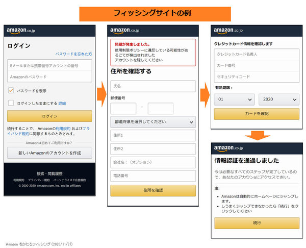This screenshot has height=248, width=306.
Task: Click the クレジットカード名義人 input field
Action: coord(257,54)
